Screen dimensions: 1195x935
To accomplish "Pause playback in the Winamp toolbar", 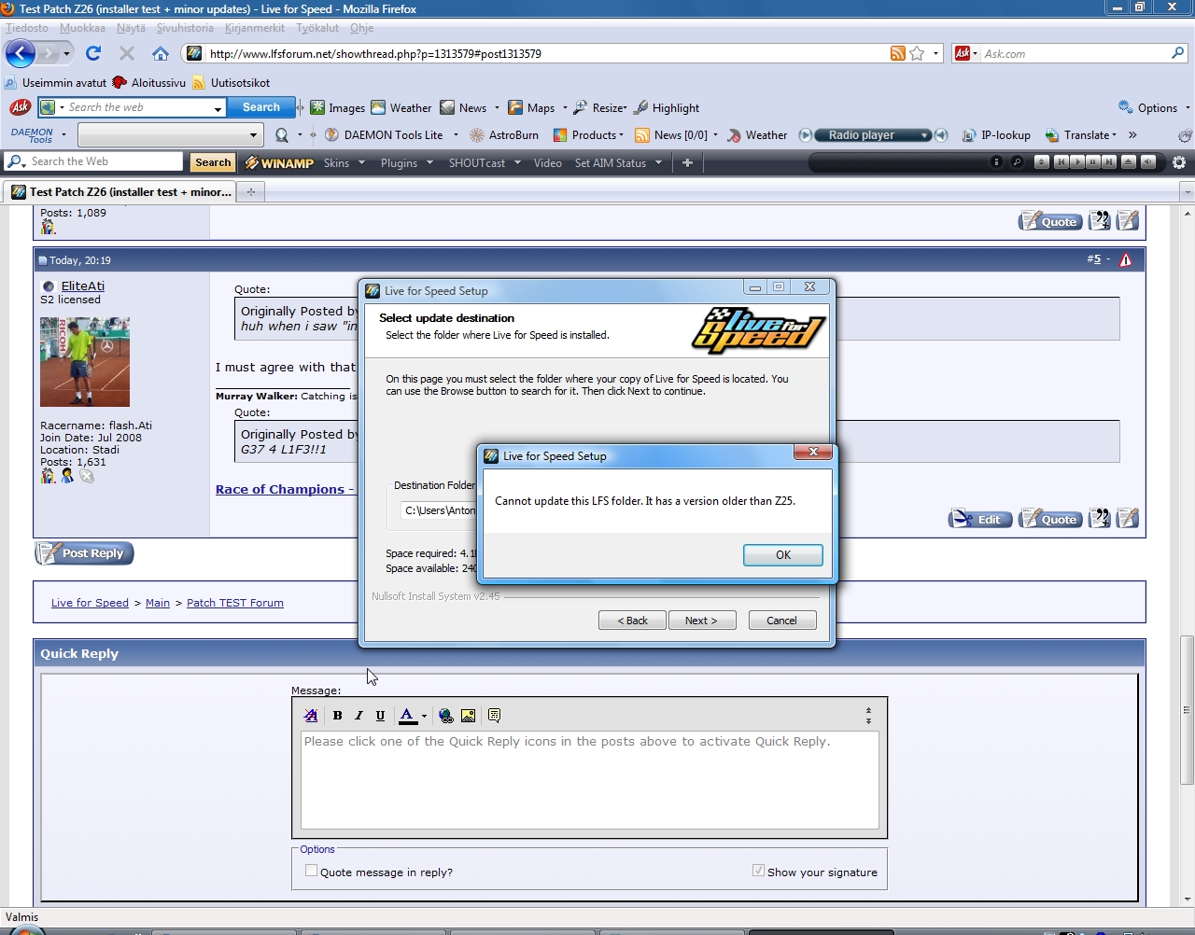I will (x=1093, y=162).
